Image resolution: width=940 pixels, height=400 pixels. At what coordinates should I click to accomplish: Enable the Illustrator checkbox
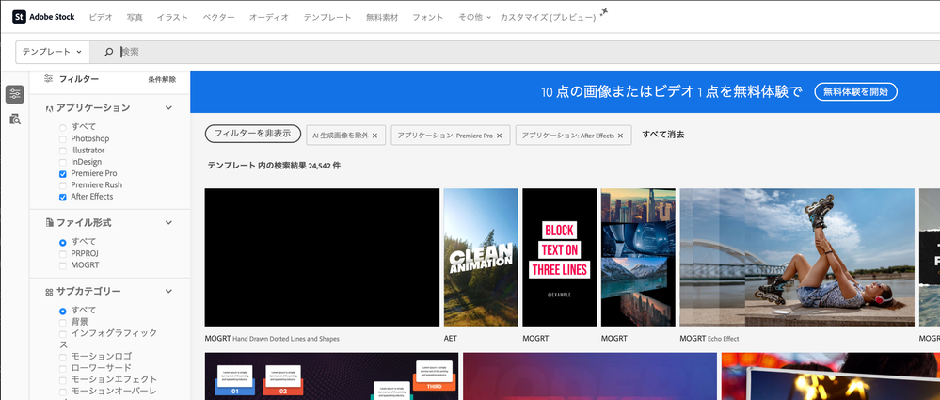pyautogui.click(x=63, y=151)
